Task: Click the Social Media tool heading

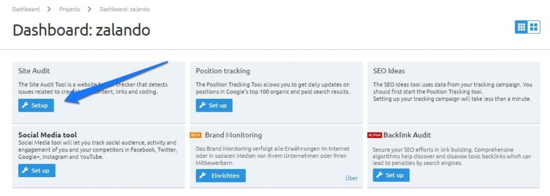Action: [x=47, y=135]
